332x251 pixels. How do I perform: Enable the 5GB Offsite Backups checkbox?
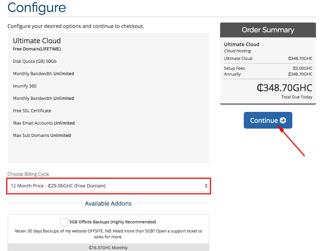(x=65, y=222)
